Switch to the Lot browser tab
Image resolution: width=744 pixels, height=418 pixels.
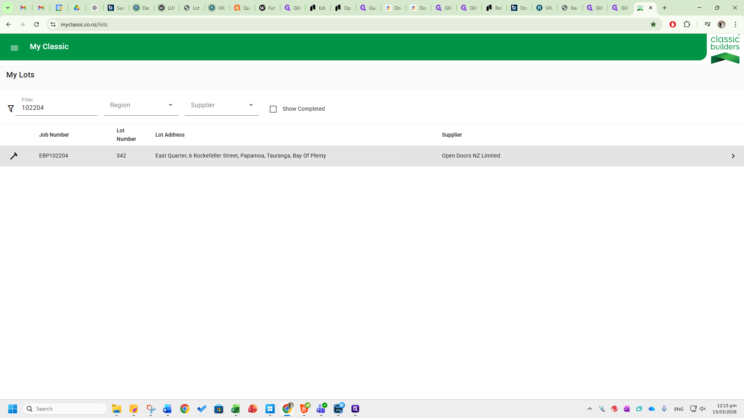click(192, 8)
